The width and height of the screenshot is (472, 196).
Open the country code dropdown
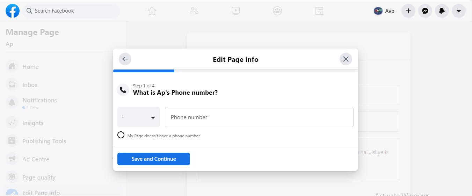[x=139, y=117]
